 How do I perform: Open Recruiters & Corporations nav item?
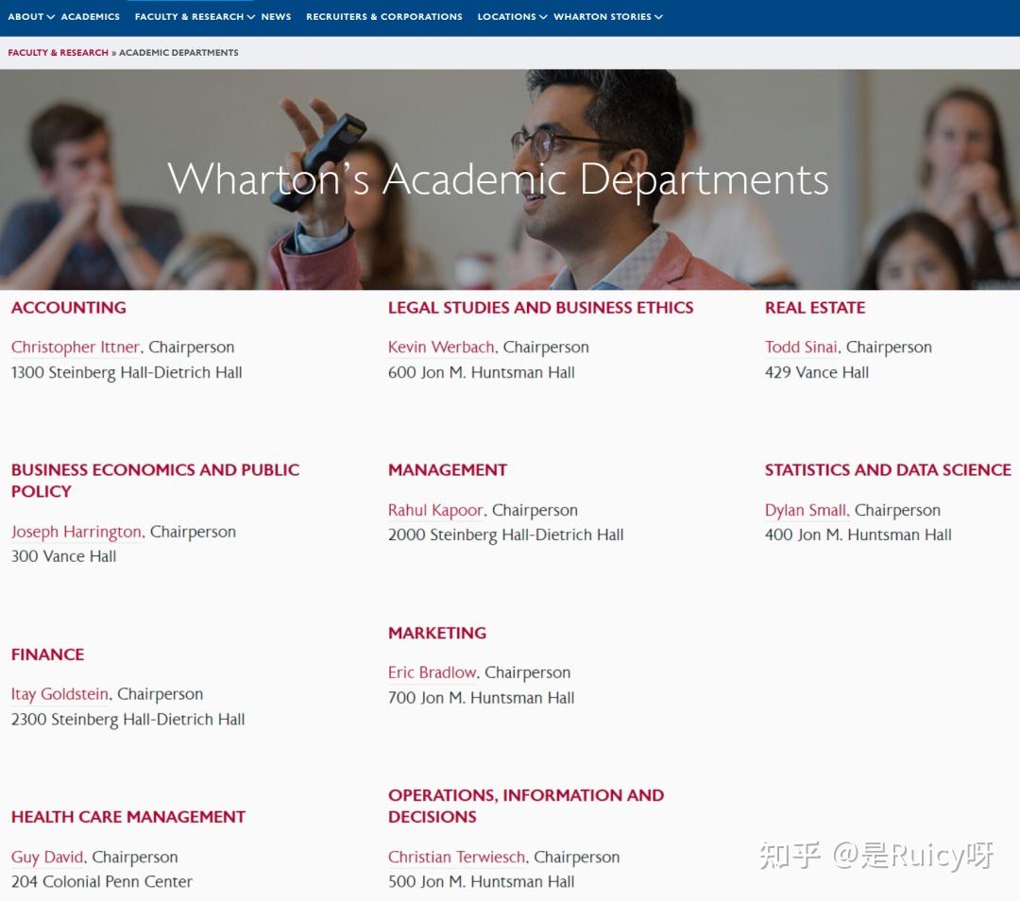pyautogui.click(x=384, y=16)
